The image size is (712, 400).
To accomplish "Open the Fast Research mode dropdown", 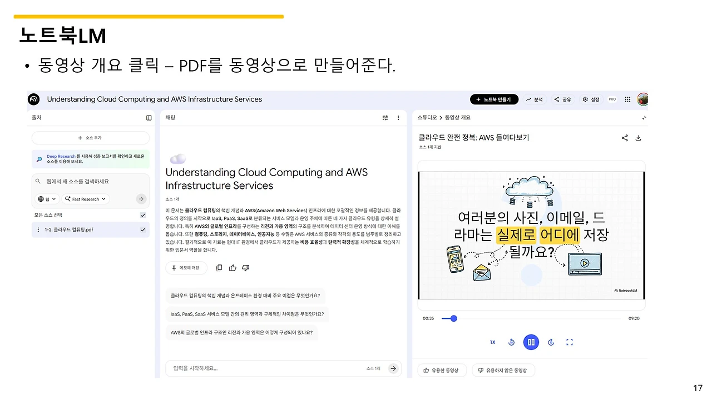I will pyautogui.click(x=85, y=199).
